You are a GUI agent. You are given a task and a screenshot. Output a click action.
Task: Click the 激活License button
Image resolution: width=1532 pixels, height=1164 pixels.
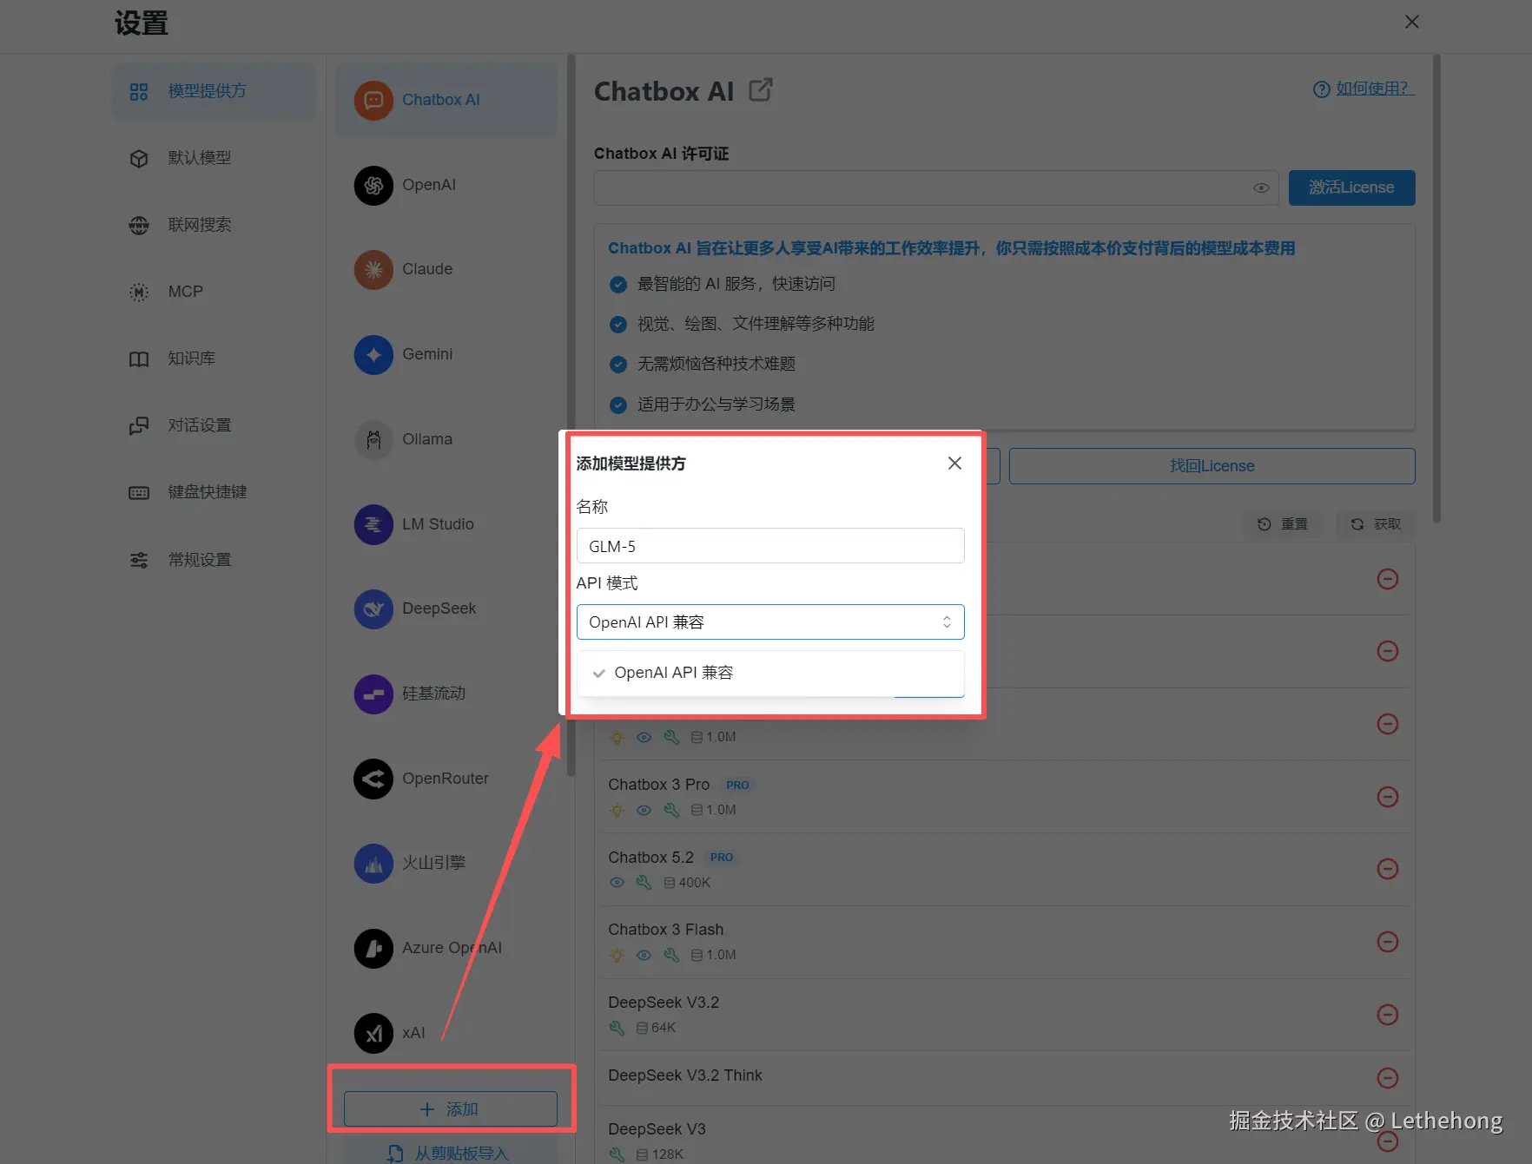1351,187
